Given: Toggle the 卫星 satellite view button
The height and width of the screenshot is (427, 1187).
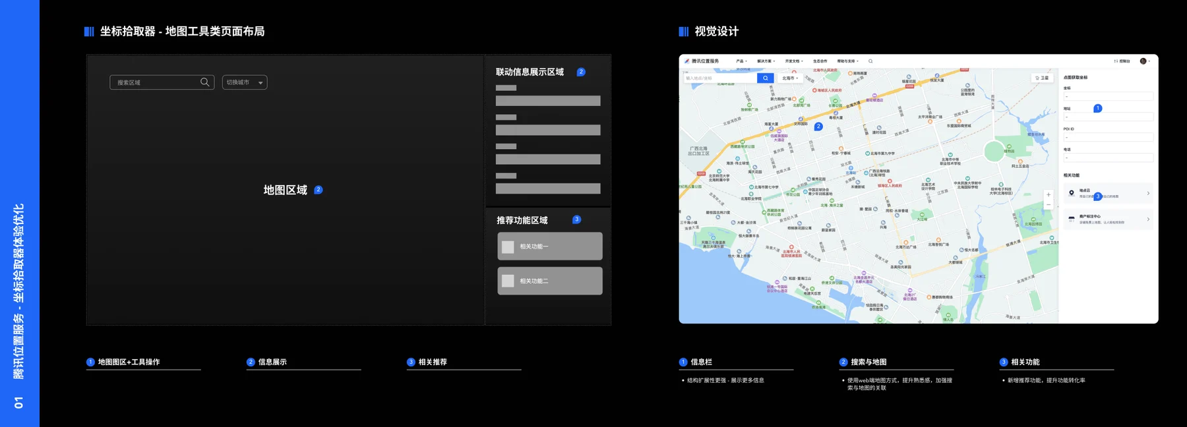Looking at the screenshot, I should (x=1042, y=78).
